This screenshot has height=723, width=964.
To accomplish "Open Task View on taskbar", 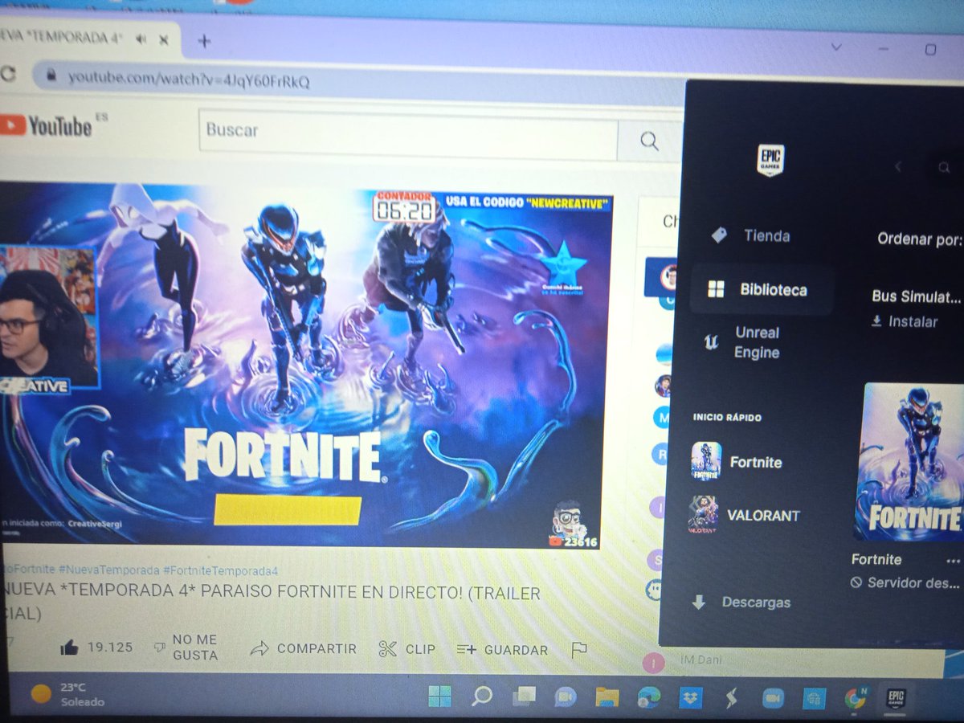I will click(524, 696).
